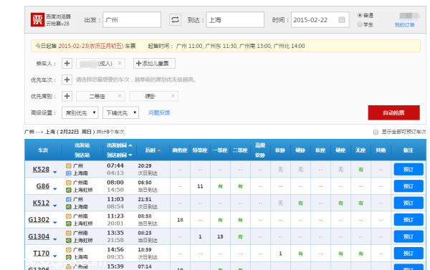Expand details arrow for train G86
The height and width of the screenshot is (270, 430).
tap(55, 189)
